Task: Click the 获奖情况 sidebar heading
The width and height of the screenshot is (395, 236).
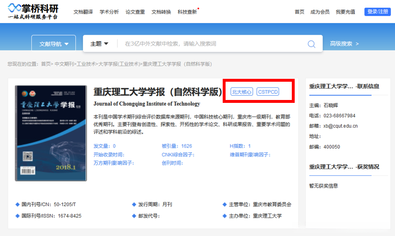Action: 344,167
